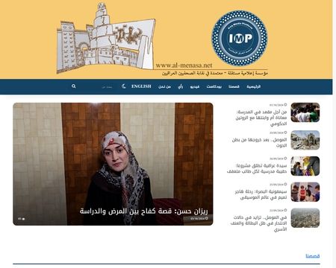Click the view count on featured image
Screen dimensions: 336x268
coord(22,219)
